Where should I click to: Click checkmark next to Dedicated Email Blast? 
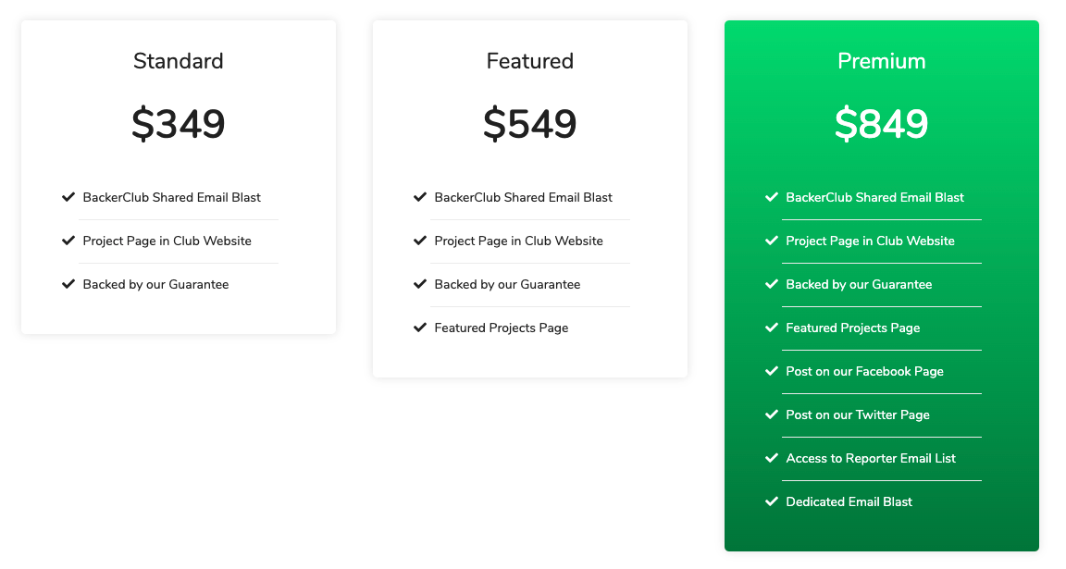click(x=771, y=501)
